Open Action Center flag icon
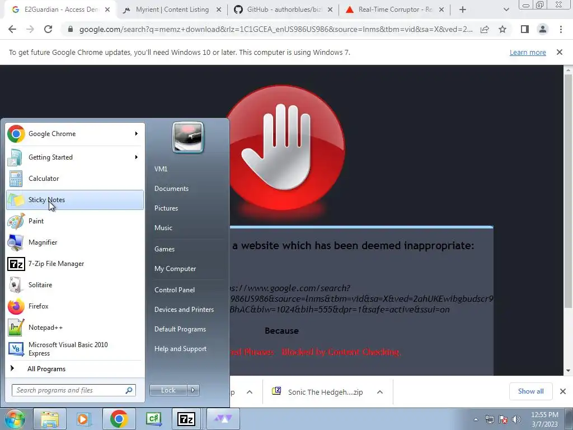The width and height of the screenshot is (573, 430). pos(503,419)
